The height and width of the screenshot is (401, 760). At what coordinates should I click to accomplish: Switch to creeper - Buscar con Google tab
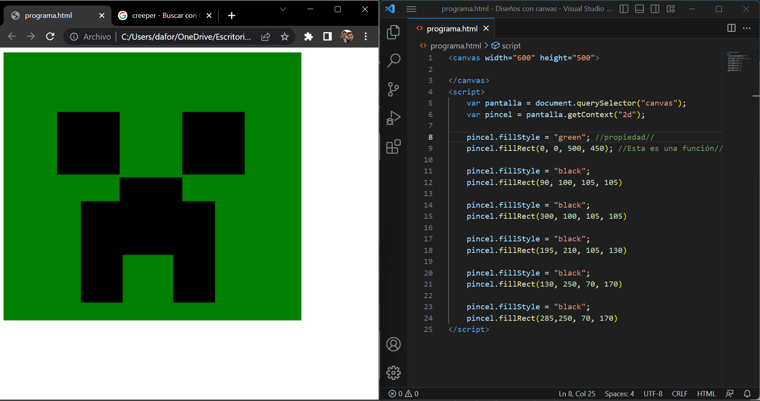point(164,15)
